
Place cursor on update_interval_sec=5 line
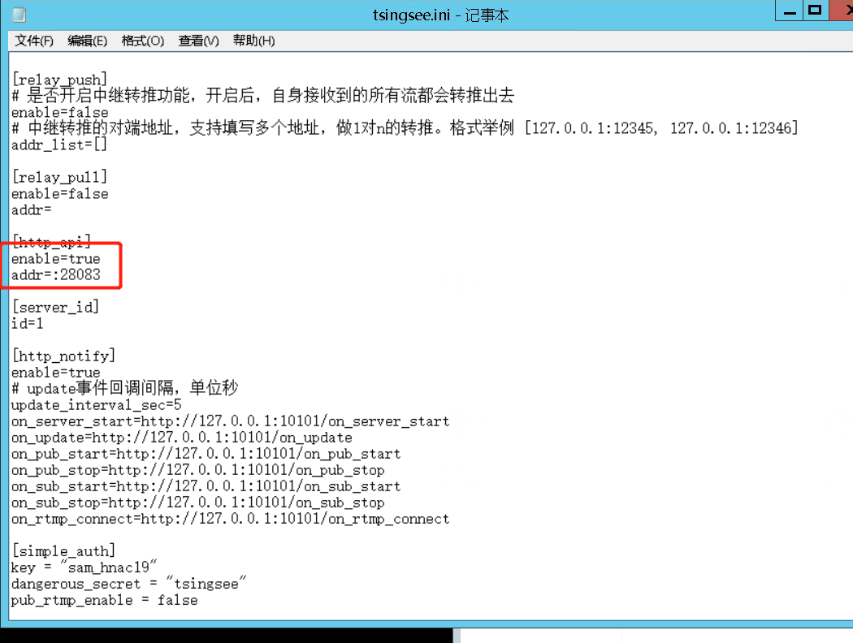97,405
